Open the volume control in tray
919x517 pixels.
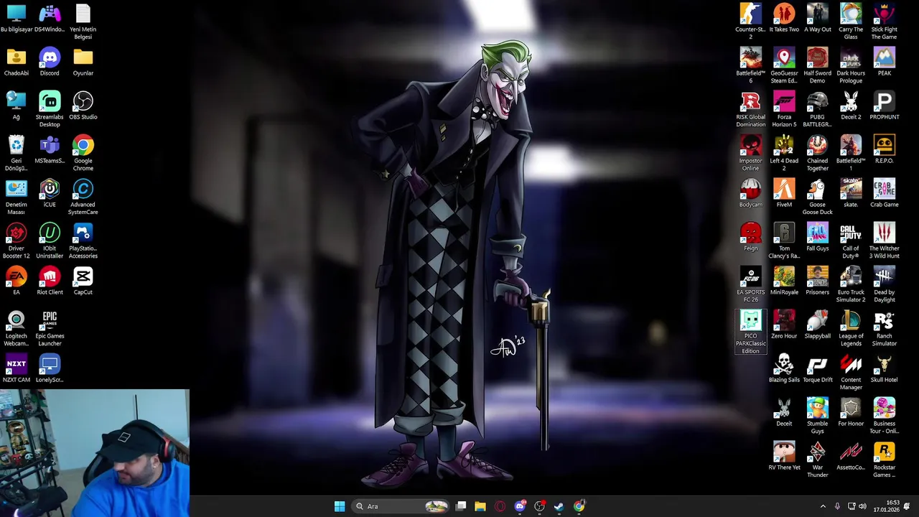pos(862,506)
